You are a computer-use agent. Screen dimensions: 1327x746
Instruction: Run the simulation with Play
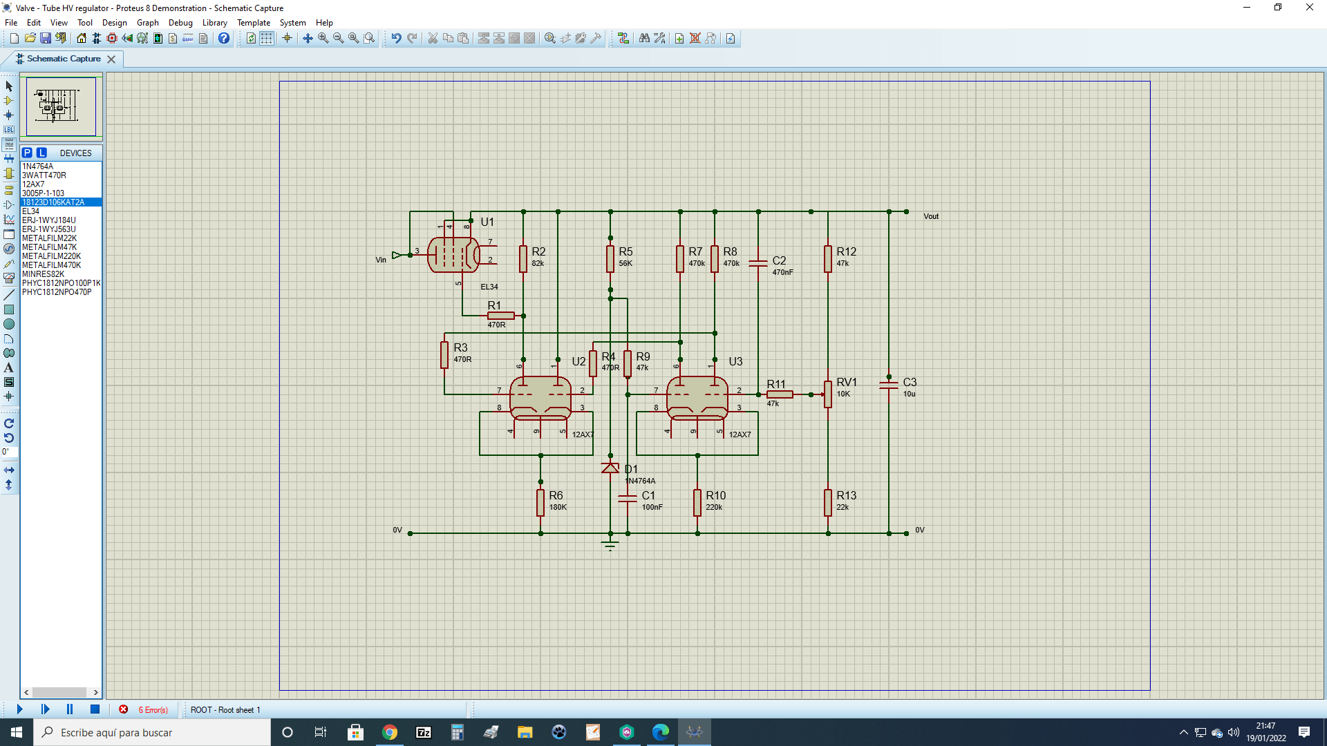click(19, 709)
